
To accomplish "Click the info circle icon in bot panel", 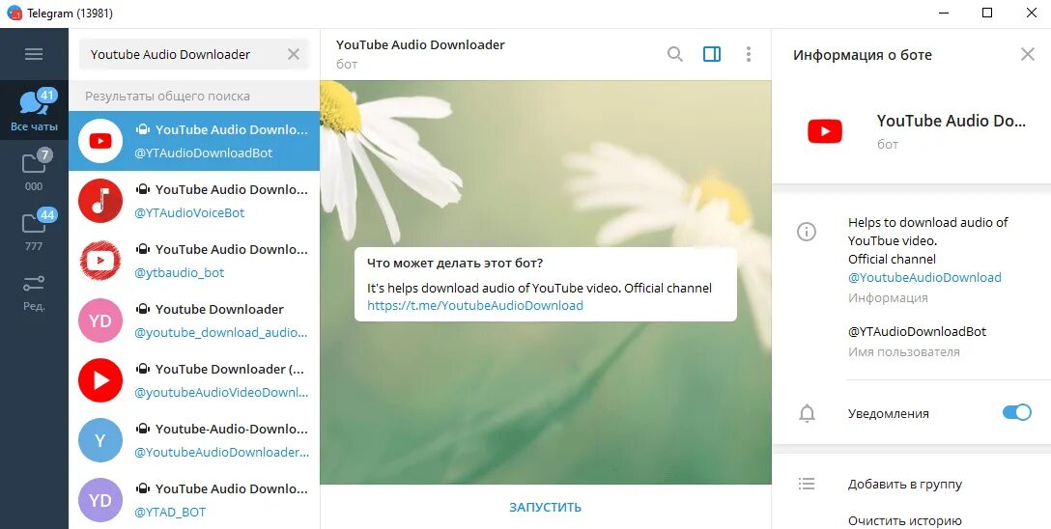I will (807, 232).
